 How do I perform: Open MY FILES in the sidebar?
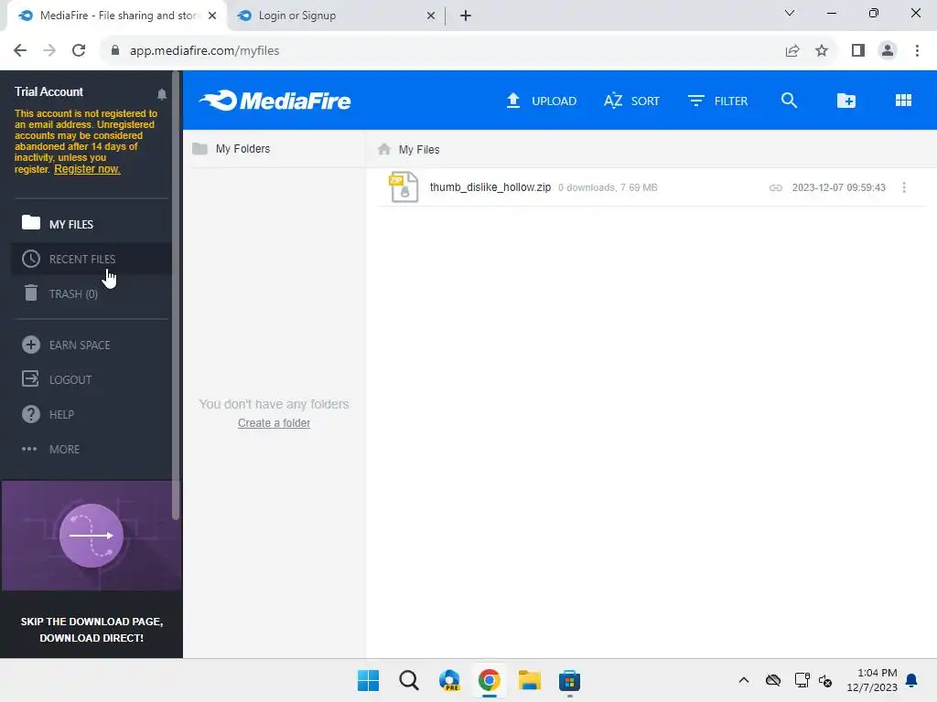[91, 224]
